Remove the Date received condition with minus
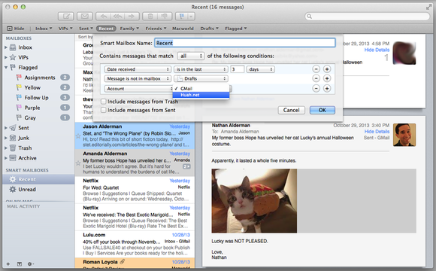This screenshot has height=271, width=436. click(316, 69)
